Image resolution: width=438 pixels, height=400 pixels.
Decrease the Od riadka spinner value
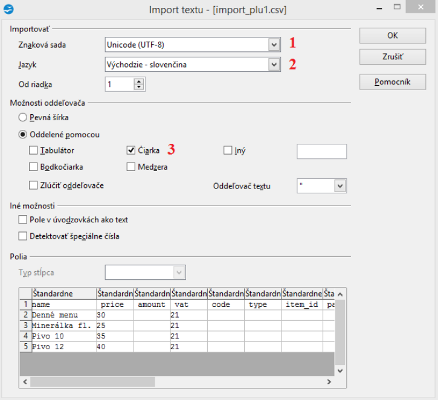click(140, 87)
